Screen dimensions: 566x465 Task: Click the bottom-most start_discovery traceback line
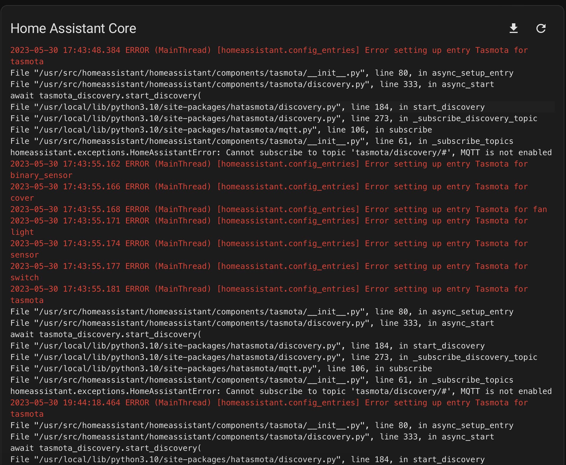[x=247, y=459]
